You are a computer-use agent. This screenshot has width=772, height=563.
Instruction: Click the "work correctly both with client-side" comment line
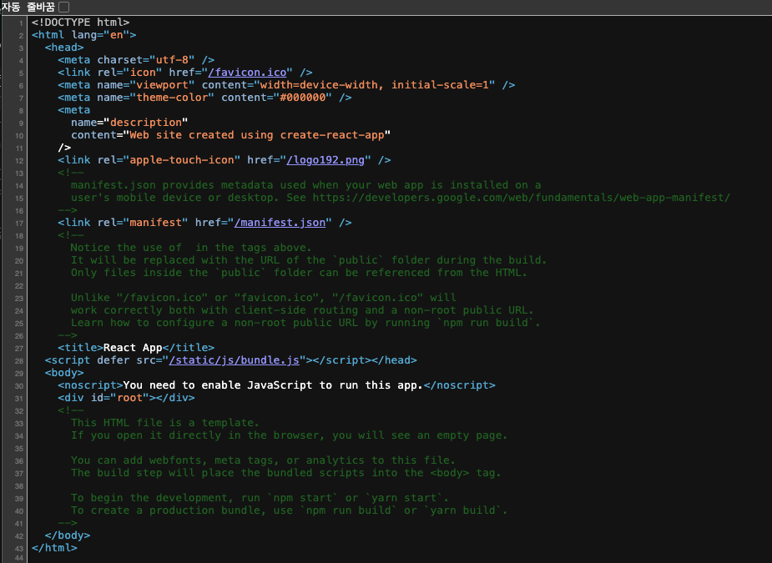tap(302, 310)
